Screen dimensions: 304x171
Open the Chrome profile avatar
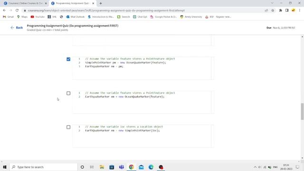pos(294,10)
